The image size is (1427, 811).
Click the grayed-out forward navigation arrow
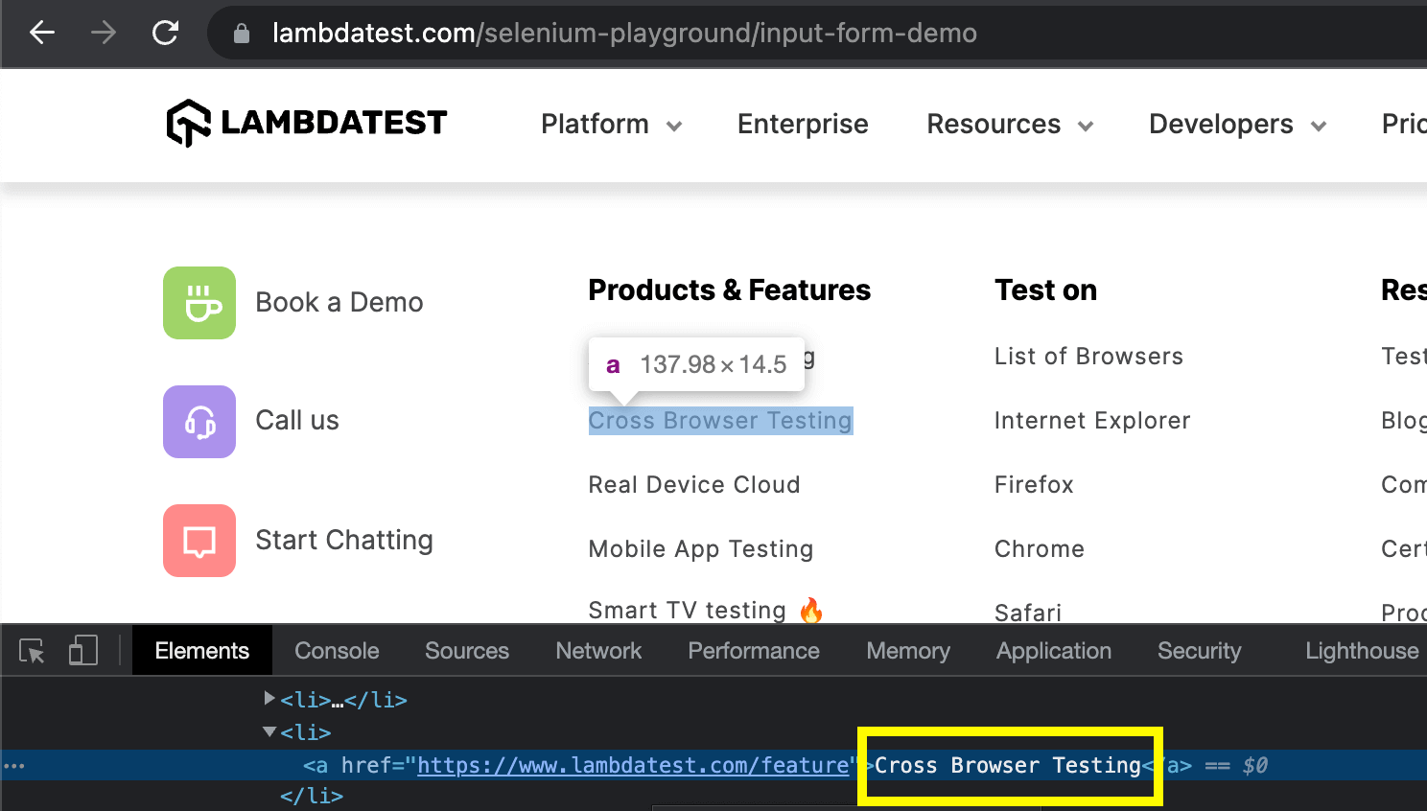[103, 32]
